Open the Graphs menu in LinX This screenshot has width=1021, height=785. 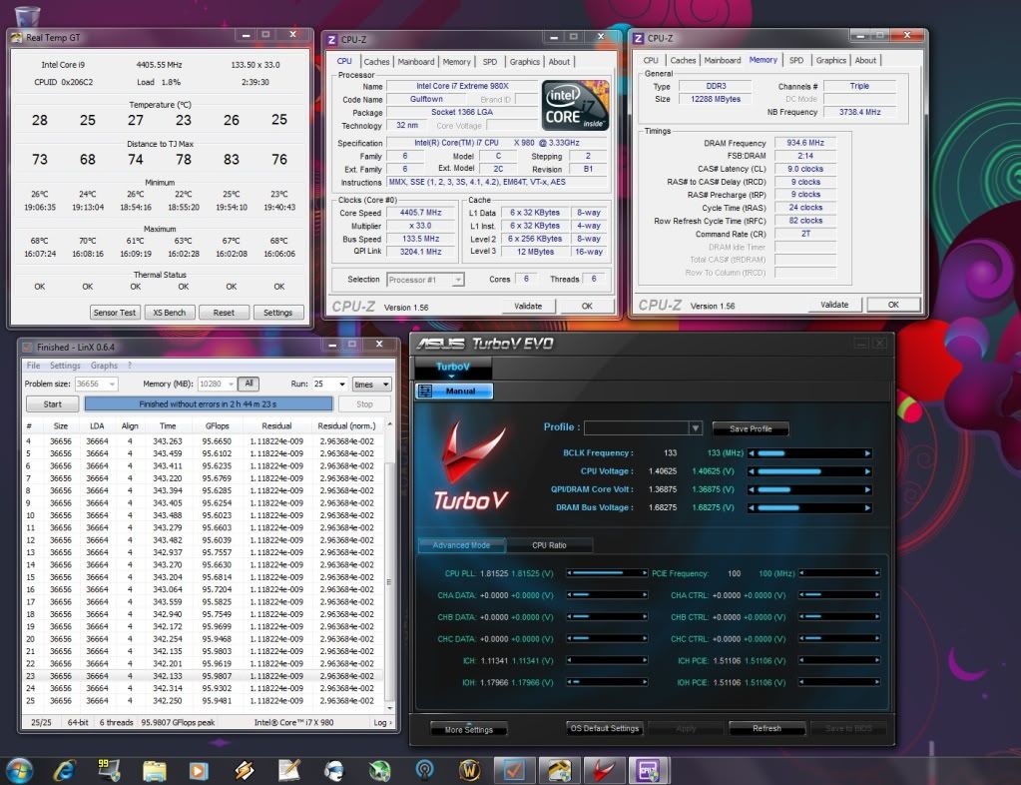pyautogui.click(x=104, y=366)
